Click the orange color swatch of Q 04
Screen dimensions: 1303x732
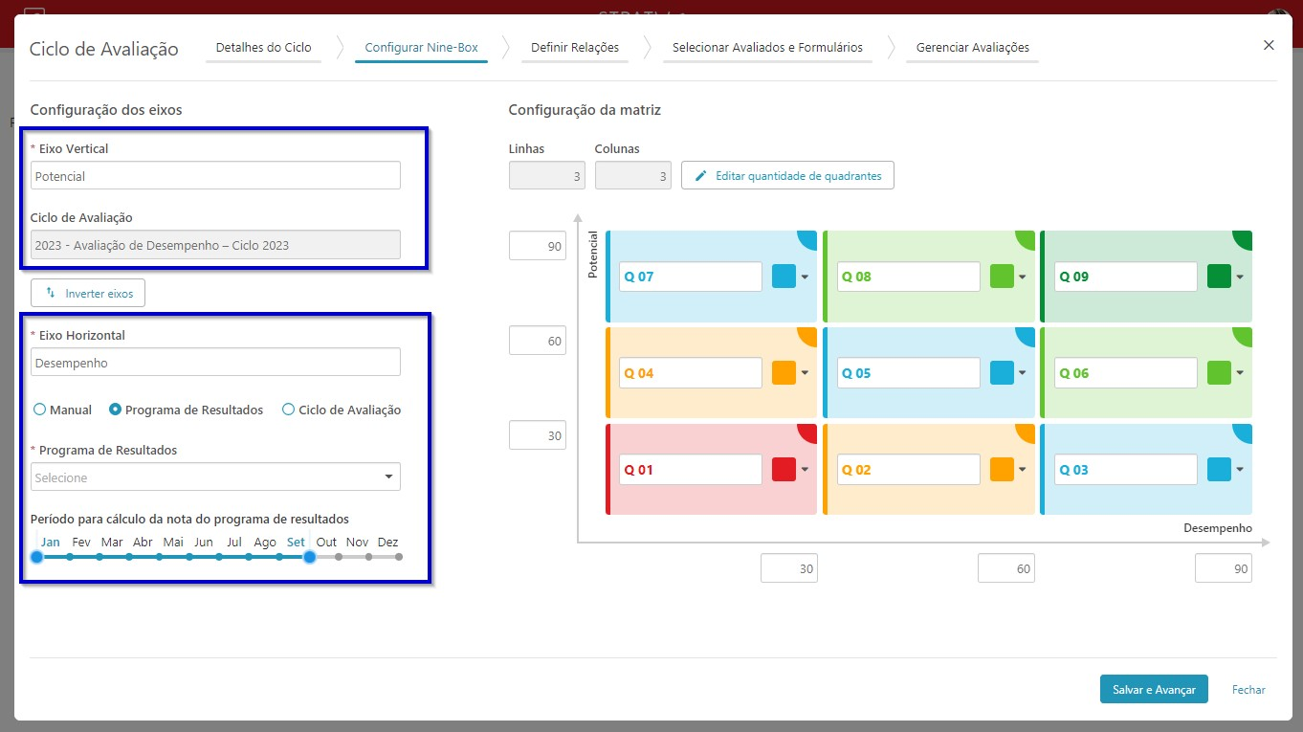click(x=784, y=373)
